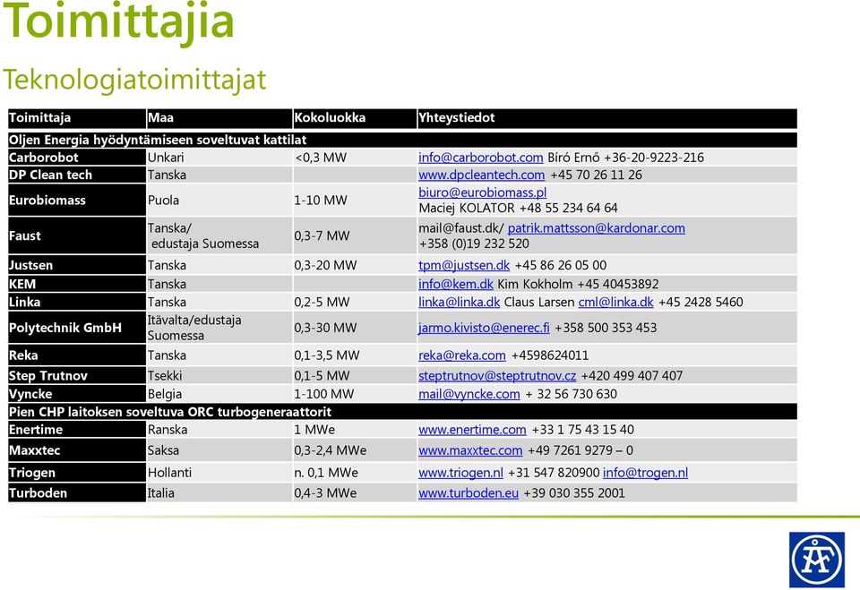Select the Toimittajia slide title
This screenshot has width=860, height=590.
(x=118, y=23)
